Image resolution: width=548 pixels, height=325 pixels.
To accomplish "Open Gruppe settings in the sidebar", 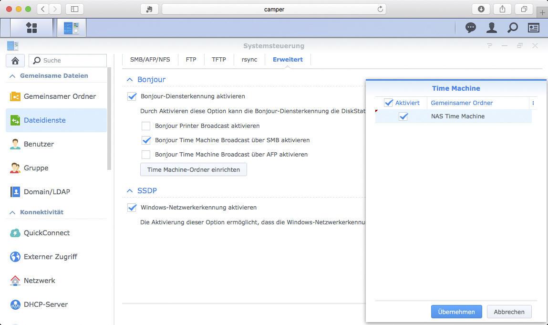I will pos(35,168).
